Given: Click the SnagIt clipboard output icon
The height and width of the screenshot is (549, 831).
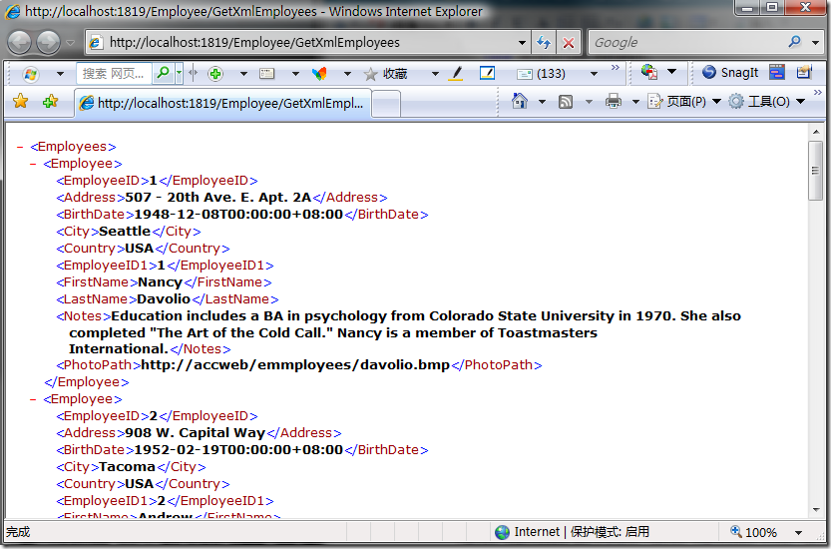Looking at the screenshot, I should (804, 72).
